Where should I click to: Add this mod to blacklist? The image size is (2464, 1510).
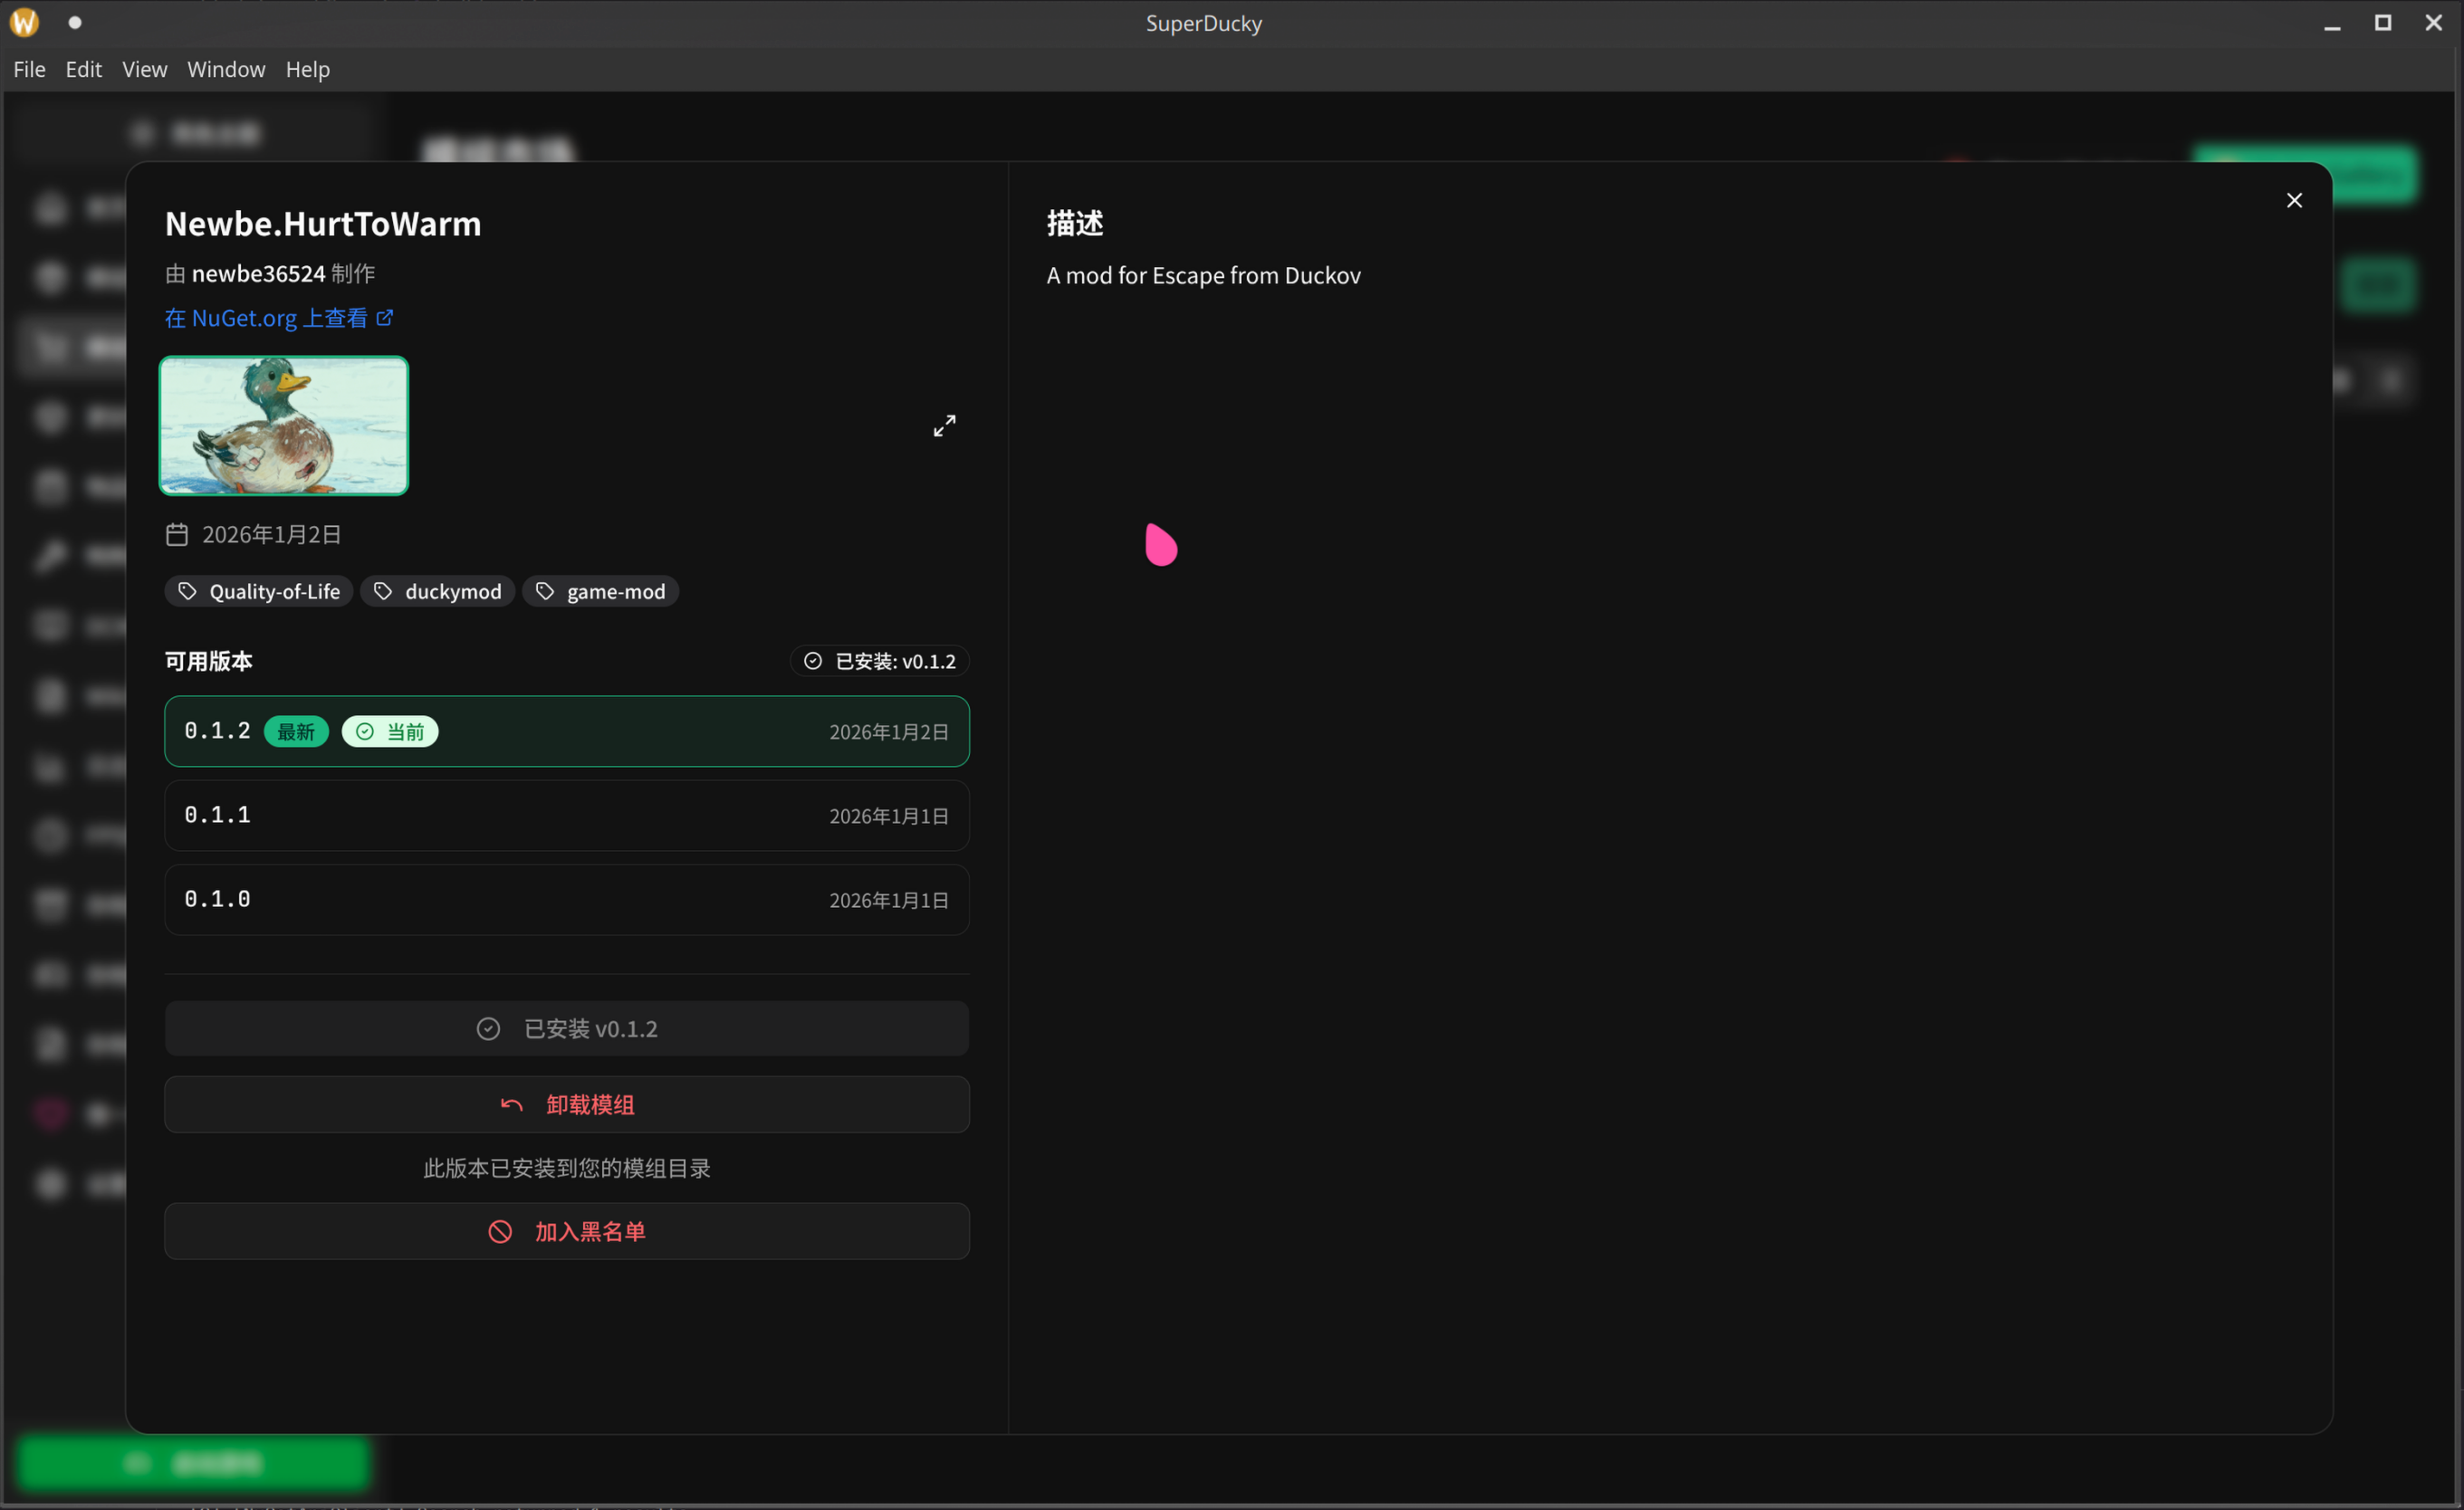pyautogui.click(x=566, y=1231)
